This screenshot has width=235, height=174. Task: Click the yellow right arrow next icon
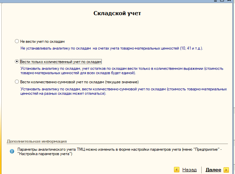coord(226,170)
